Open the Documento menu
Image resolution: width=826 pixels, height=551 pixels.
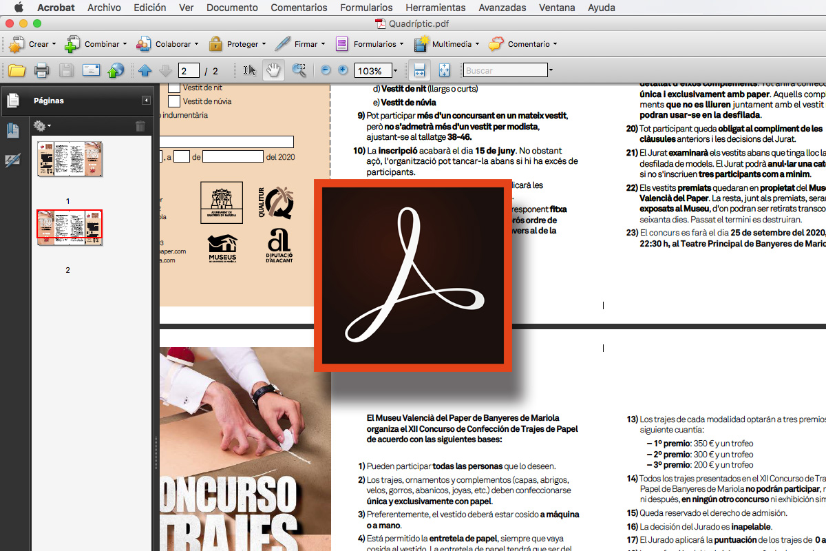[232, 8]
